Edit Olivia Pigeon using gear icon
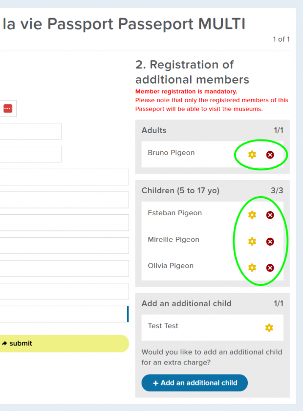303x411 pixels. pos(252,268)
